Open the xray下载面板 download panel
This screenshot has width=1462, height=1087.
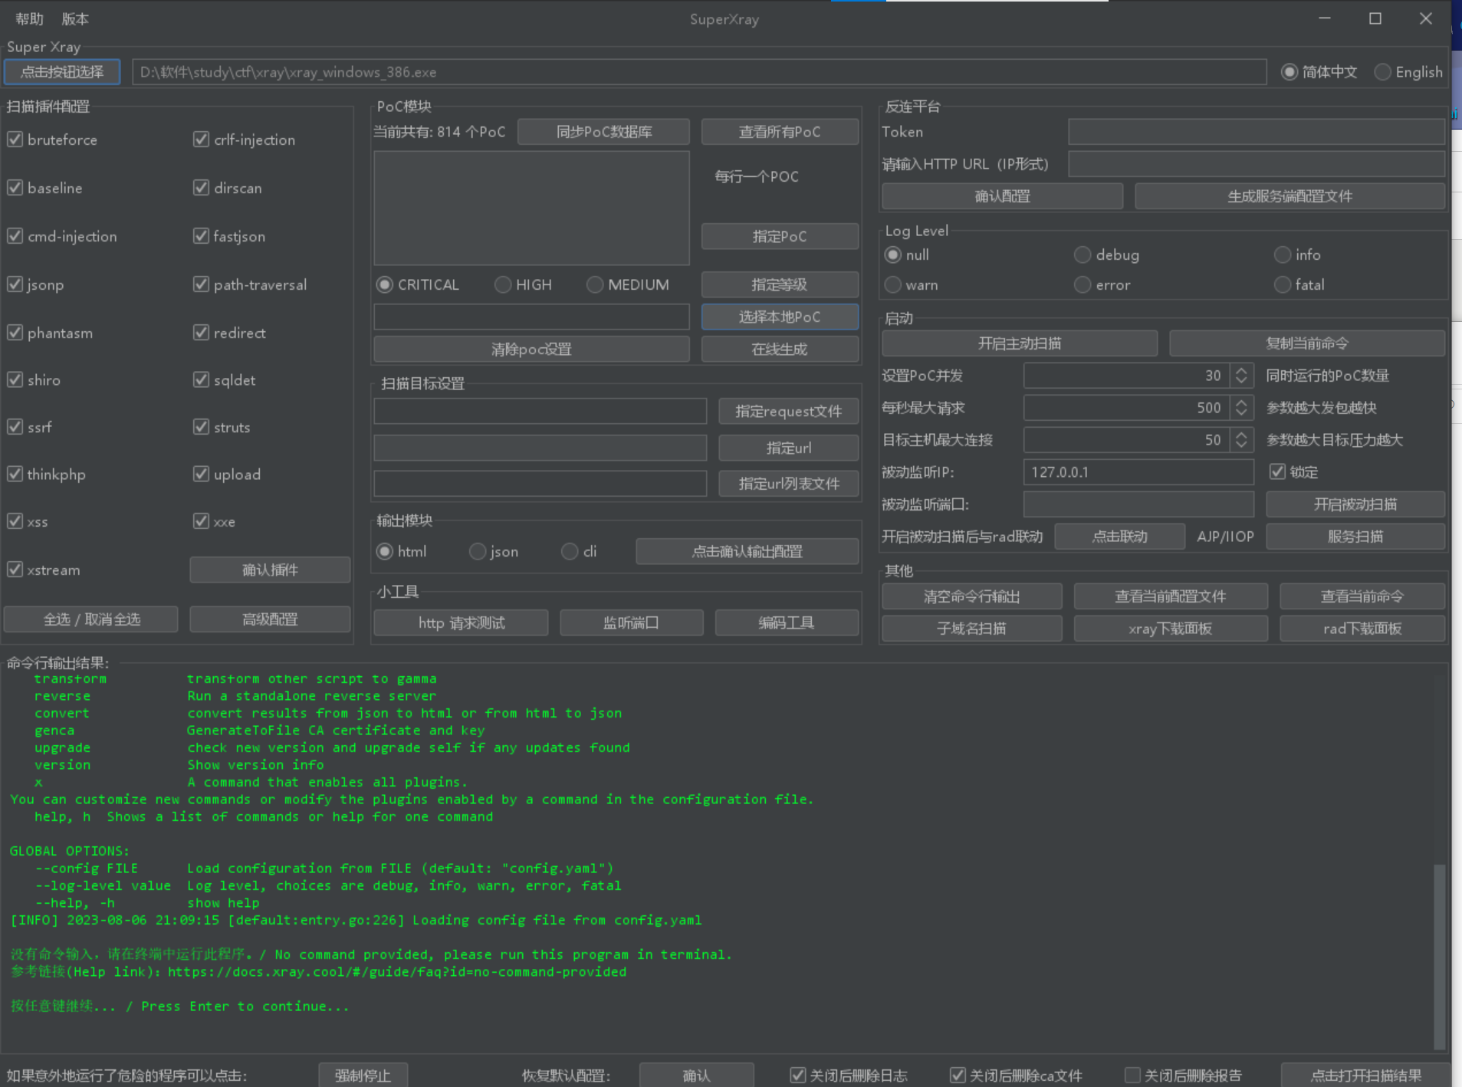[x=1170, y=629]
